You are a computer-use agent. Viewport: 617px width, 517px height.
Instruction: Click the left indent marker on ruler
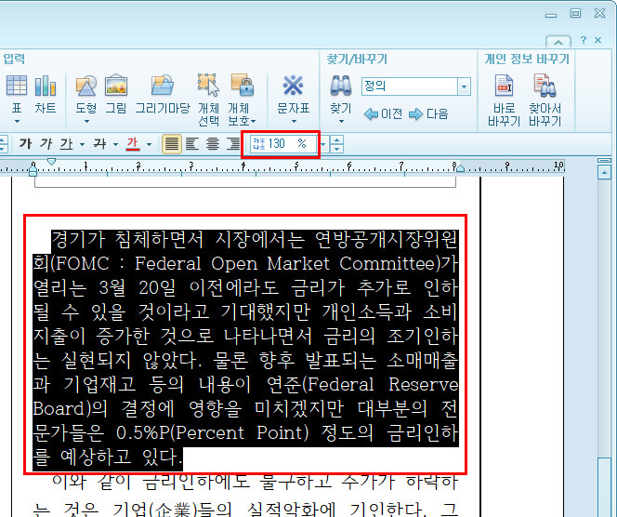[33, 171]
